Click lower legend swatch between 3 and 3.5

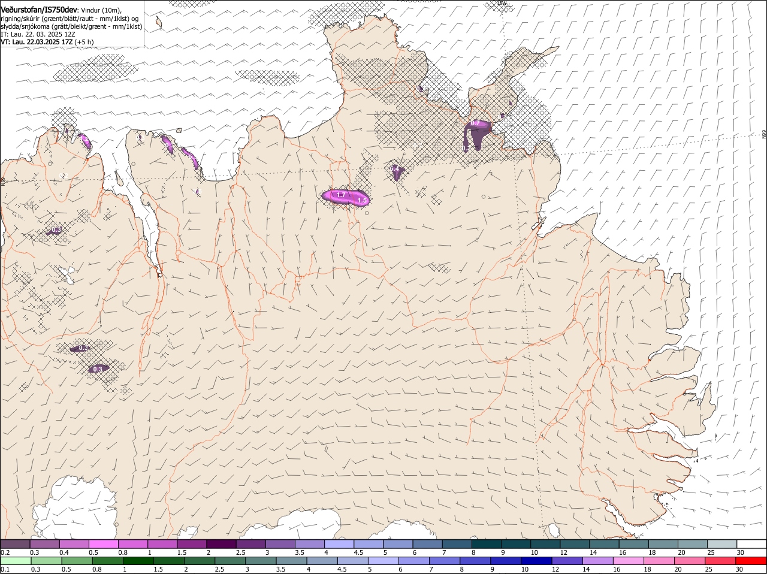click(261, 561)
